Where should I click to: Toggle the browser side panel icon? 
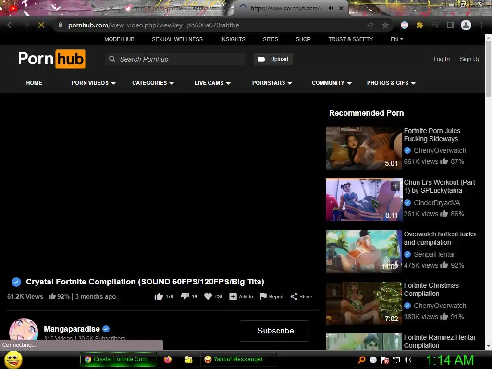[451, 25]
